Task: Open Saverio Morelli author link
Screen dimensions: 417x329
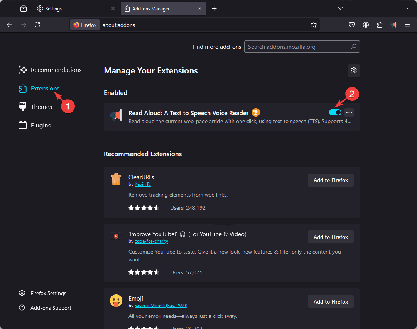Action: pyautogui.click(x=161, y=306)
